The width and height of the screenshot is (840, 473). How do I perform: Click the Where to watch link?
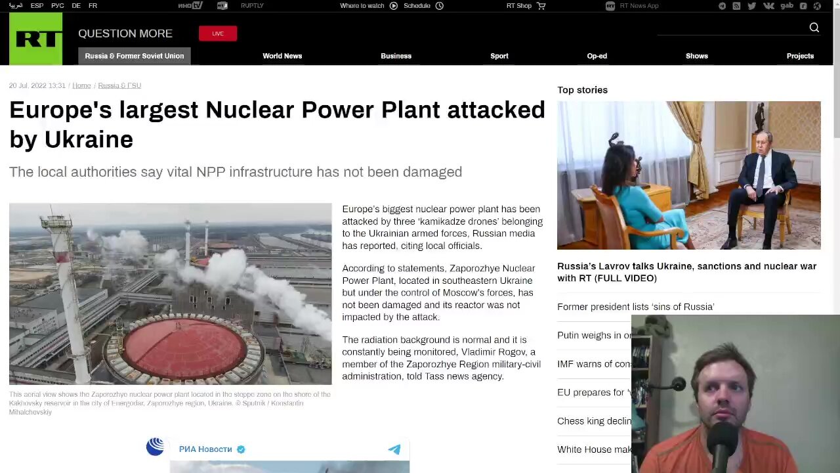click(x=362, y=6)
